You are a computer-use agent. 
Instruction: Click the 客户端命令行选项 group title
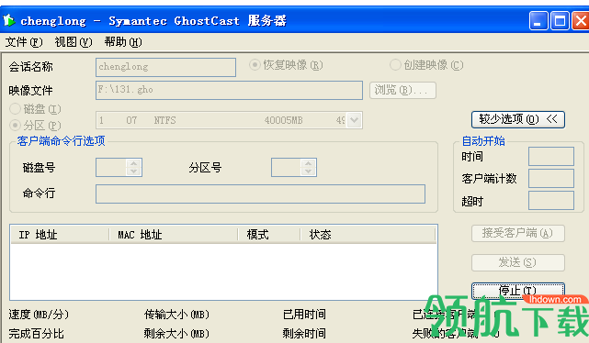pyautogui.click(x=62, y=141)
